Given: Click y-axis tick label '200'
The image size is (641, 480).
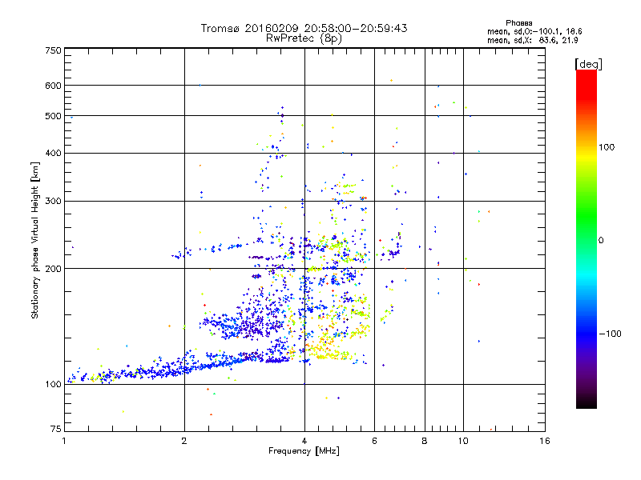Looking at the screenshot, I should click(x=53, y=269).
